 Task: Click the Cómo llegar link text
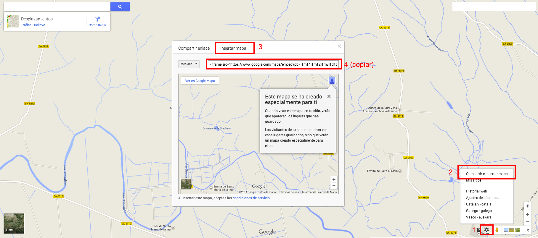pos(97,25)
